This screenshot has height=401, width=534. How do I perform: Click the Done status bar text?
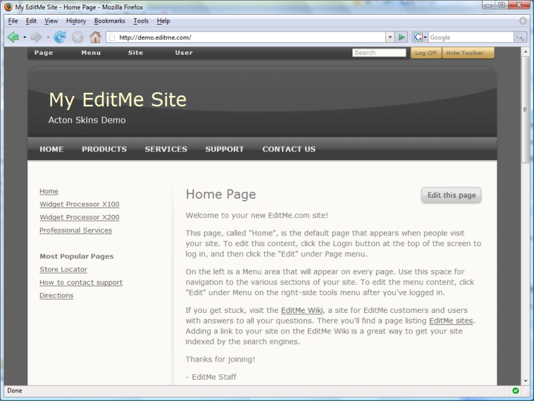(x=15, y=390)
